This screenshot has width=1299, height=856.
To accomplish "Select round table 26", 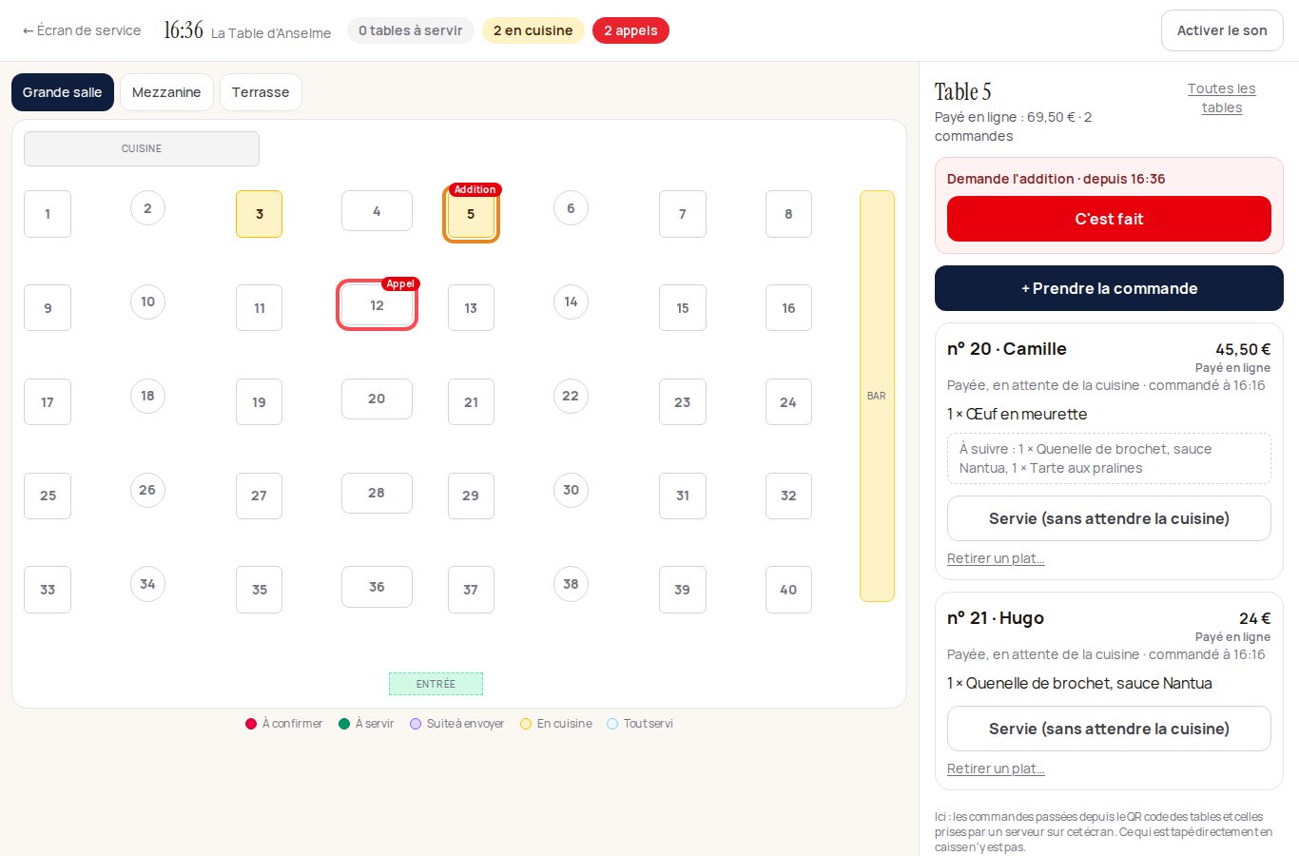I will [x=147, y=490].
